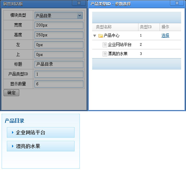Open the 模块类型 dropdown arrow
Viewport: 186px width, 170px height.
(80, 15)
